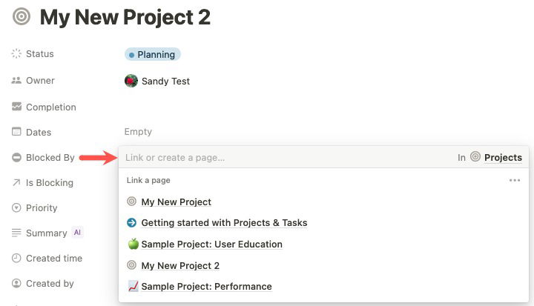Click the Is Blocking arrow icon
This screenshot has height=306, width=534.
(16, 183)
